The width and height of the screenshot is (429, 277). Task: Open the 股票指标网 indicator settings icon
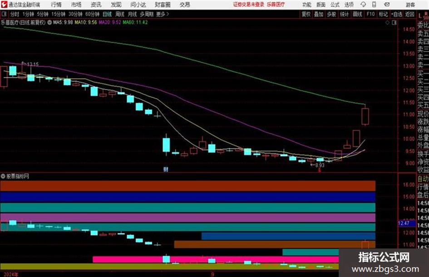[3, 176]
